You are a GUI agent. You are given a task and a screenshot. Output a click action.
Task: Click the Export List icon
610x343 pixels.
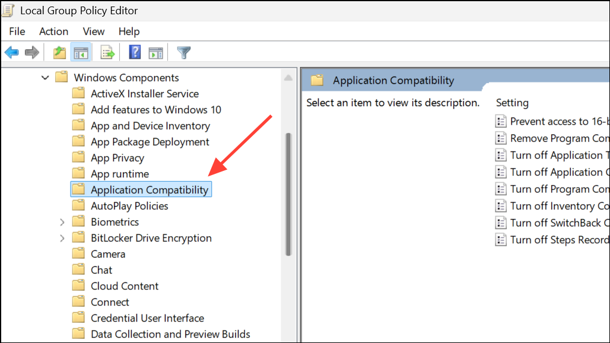pos(107,52)
